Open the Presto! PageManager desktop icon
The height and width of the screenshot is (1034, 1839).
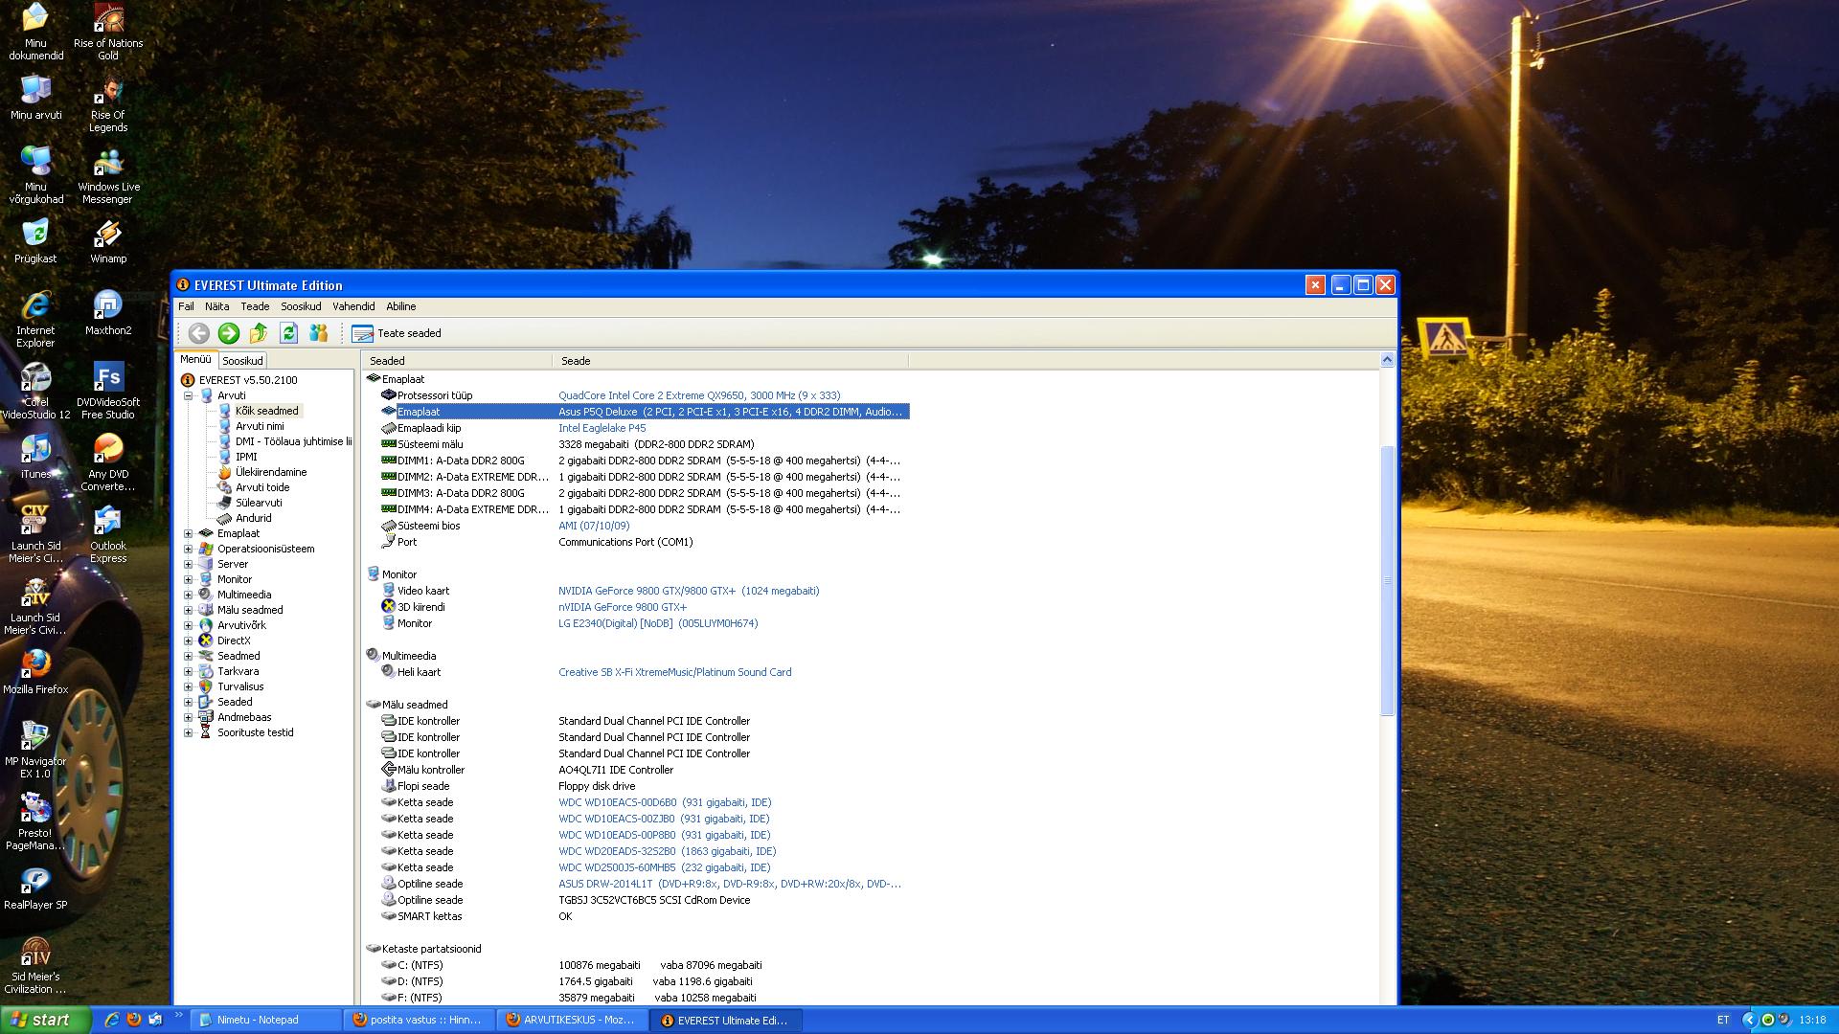35,821
